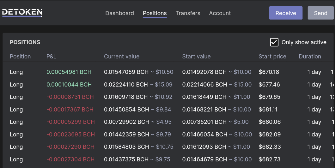Click the P&L column header
Screen dimensions: 335x168
click(51, 57)
